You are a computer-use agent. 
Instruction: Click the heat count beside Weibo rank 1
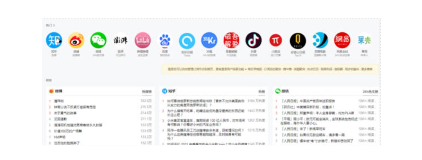147,101
